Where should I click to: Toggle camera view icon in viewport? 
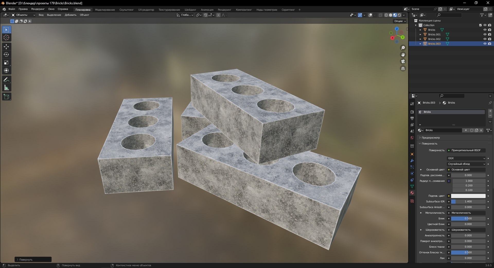tap(403, 61)
